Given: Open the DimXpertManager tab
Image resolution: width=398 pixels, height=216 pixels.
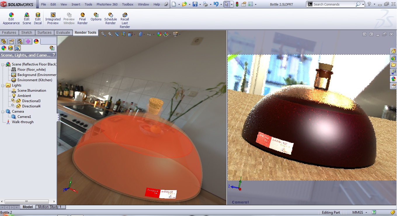Looking at the screenshot, I should 28,41.
